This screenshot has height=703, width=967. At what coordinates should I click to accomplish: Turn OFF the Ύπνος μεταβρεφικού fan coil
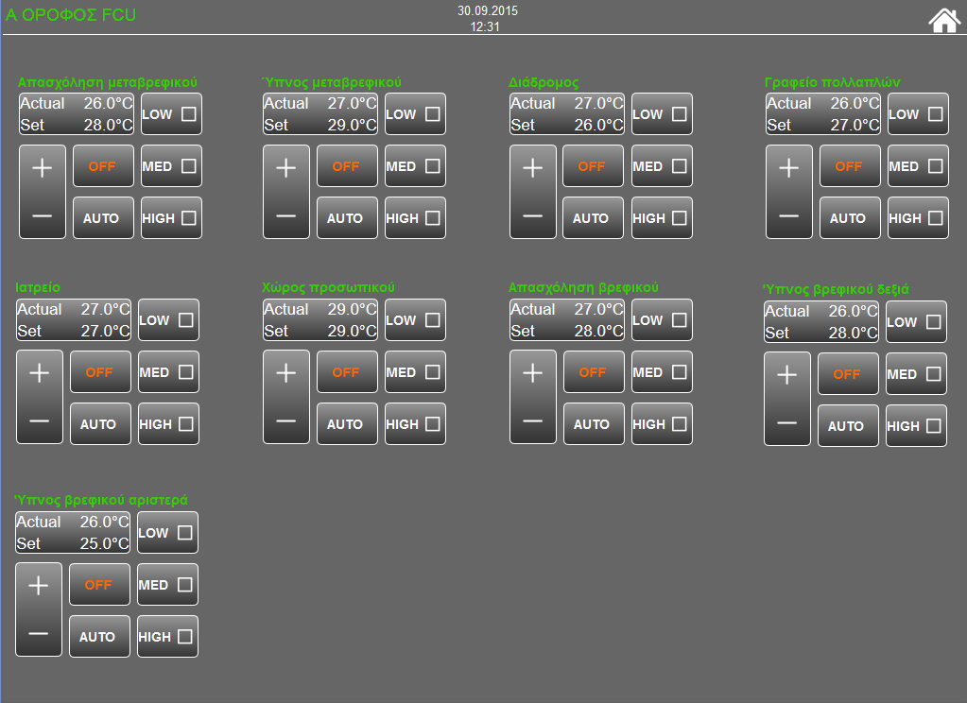click(346, 166)
